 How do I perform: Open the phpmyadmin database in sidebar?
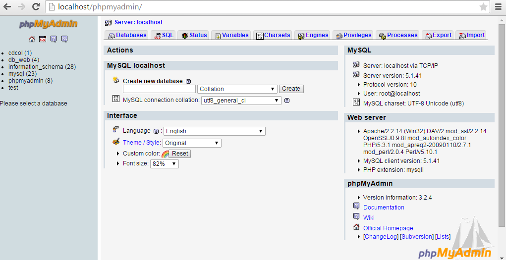point(30,81)
